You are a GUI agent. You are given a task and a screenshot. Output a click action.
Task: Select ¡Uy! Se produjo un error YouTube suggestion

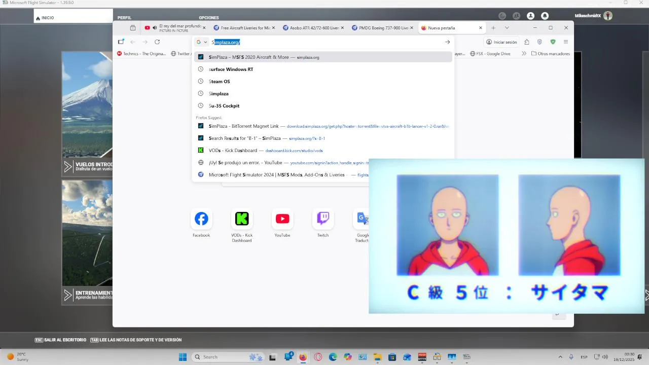click(x=281, y=163)
